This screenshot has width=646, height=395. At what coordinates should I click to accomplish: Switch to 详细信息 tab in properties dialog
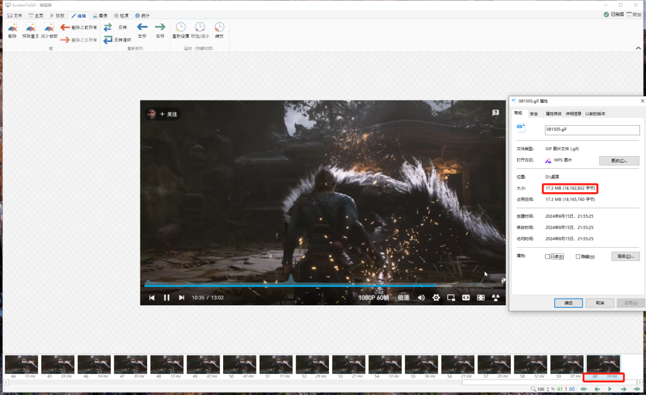pos(573,114)
